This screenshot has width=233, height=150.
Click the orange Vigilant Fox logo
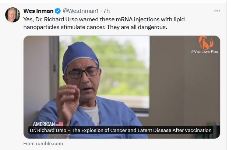[x=206, y=42]
